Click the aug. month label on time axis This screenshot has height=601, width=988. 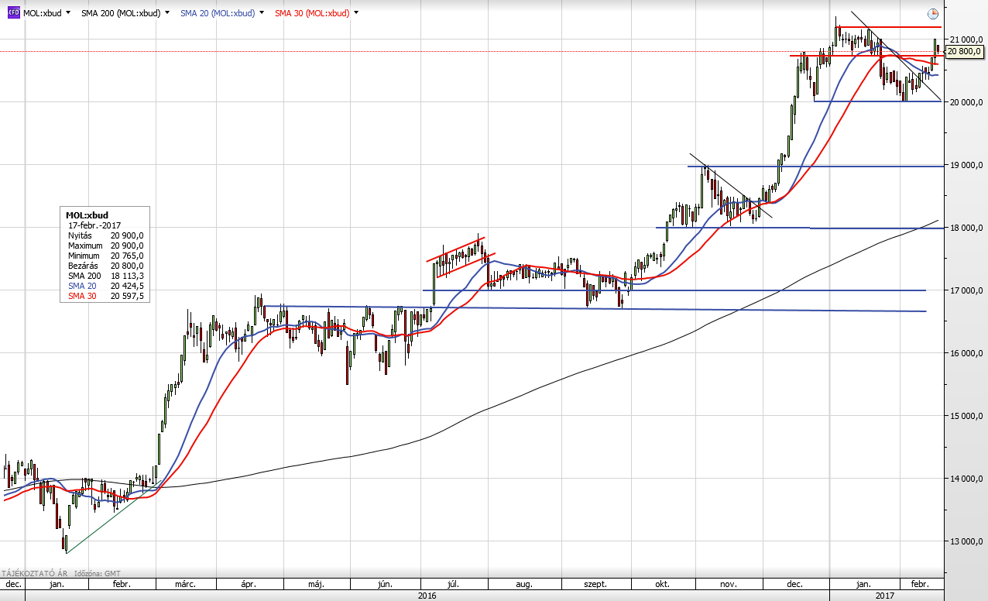point(523,585)
